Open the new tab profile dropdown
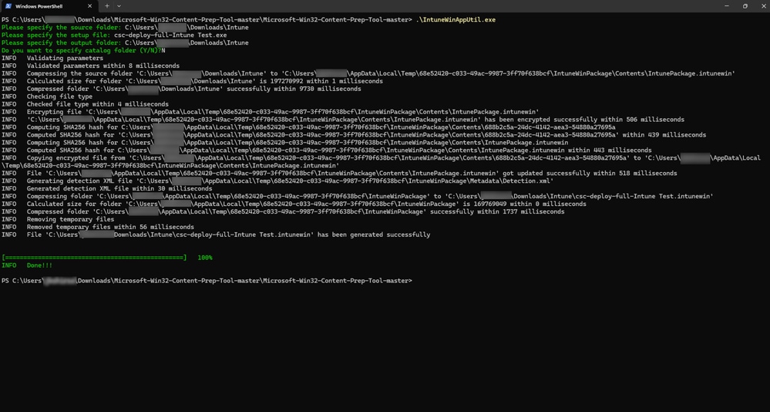 [x=119, y=6]
